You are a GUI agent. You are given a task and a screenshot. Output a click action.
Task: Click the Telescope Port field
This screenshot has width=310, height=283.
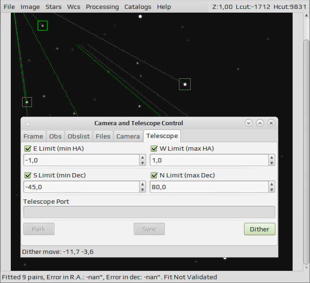point(149,212)
